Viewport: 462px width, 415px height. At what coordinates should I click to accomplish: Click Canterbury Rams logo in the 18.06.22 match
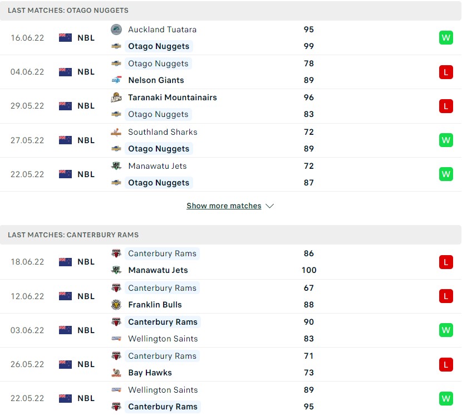click(x=116, y=253)
